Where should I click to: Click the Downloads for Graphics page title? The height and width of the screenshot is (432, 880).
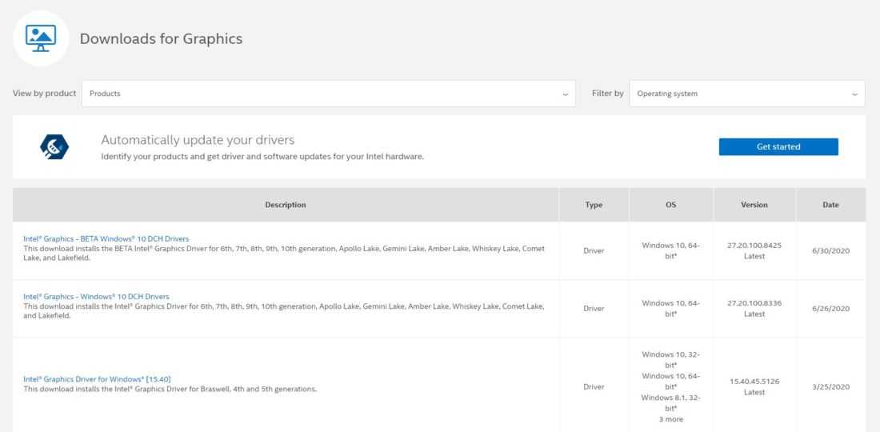click(161, 38)
